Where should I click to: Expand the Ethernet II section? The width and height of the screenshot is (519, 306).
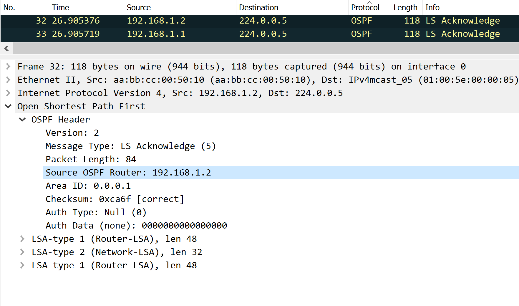pyautogui.click(x=8, y=80)
